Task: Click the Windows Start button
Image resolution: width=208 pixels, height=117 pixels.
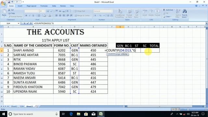Action: [4, 114]
